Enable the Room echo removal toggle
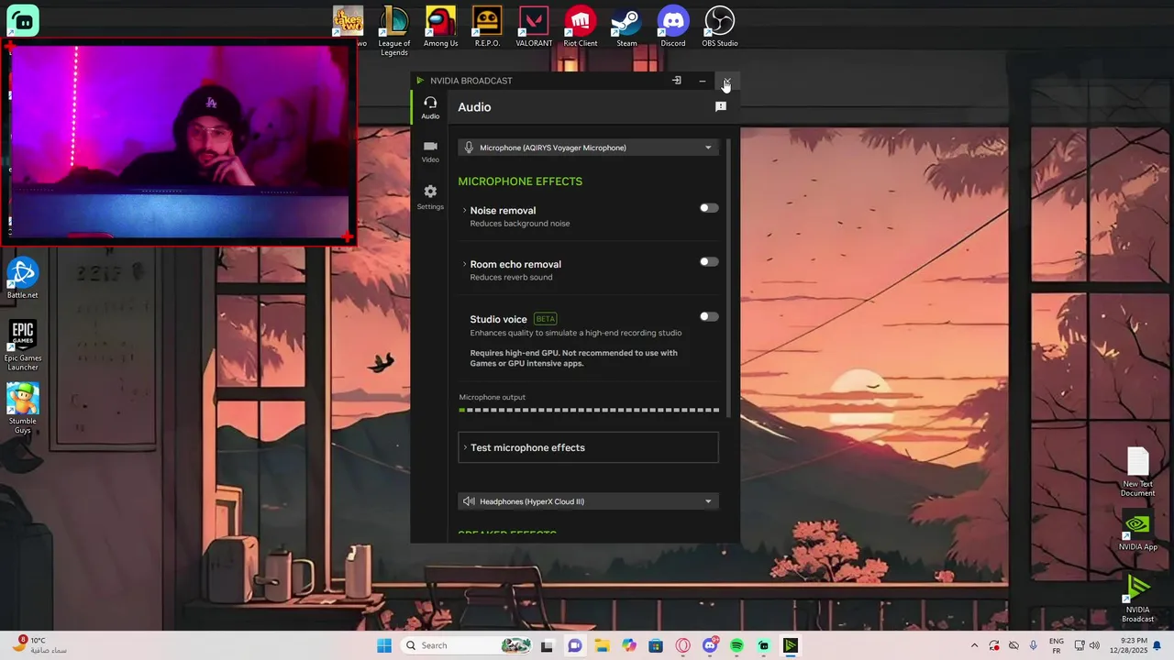 (709, 262)
